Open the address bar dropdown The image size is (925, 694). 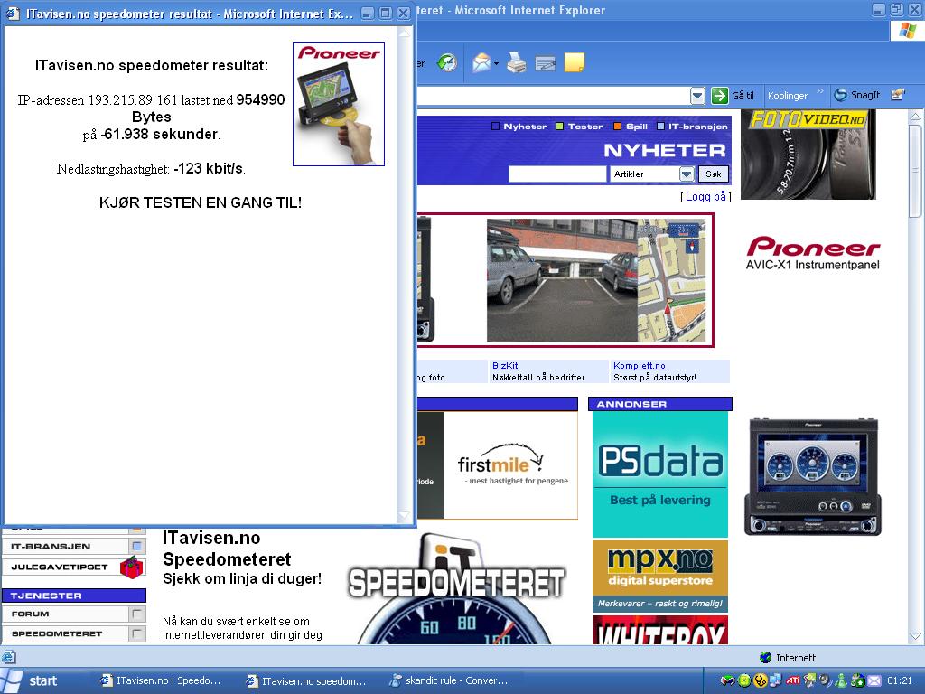pos(697,95)
